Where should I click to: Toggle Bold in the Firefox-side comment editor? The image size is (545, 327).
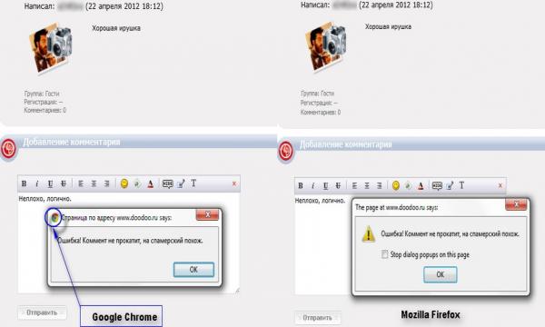301,185
